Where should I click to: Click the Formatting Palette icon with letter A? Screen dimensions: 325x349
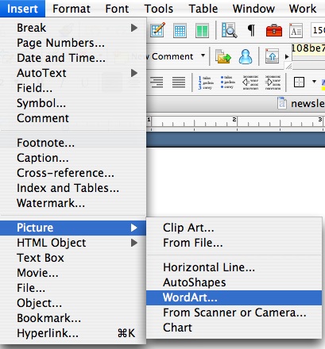pyautogui.click(x=296, y=30)
